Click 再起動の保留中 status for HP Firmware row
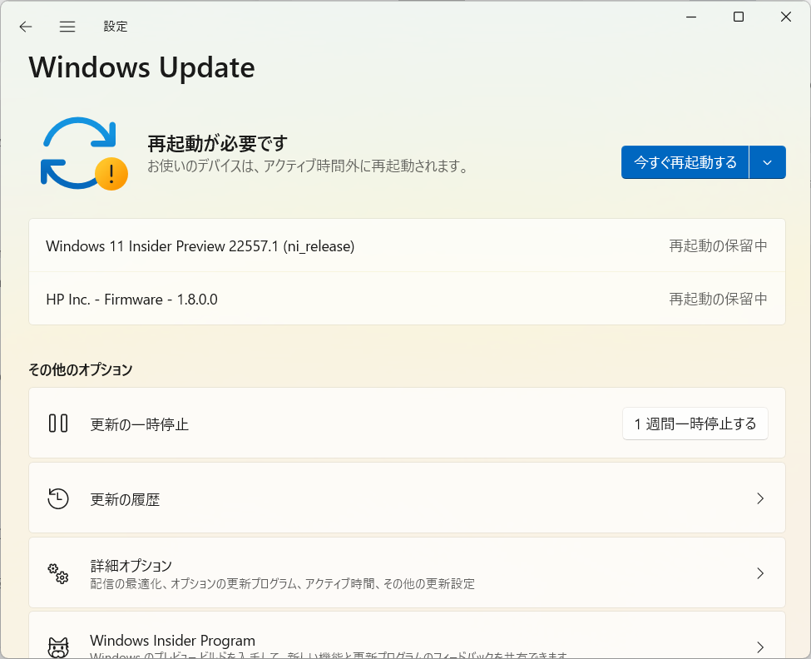811x659 pixels. pyautogui.click(x=718, y=299)
